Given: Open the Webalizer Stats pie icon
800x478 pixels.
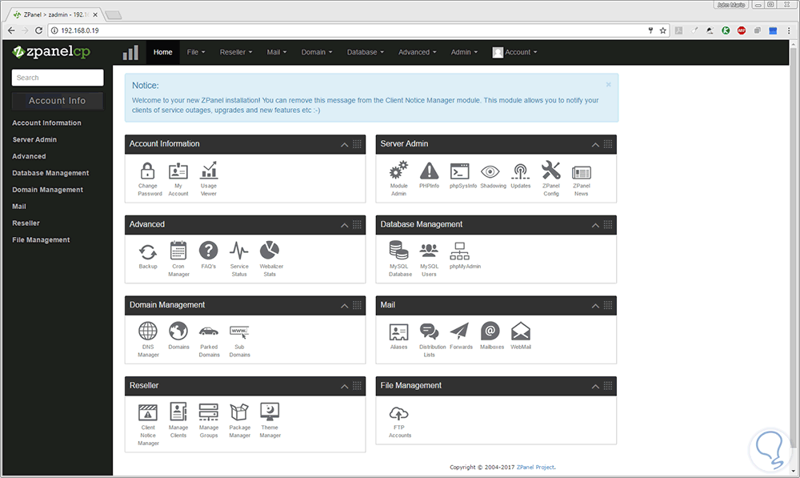Looking at the screenshot, I should coord(270,251).
